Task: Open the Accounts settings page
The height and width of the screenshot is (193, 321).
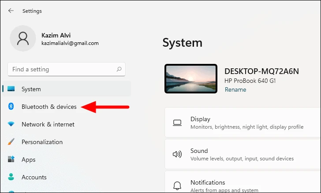Action: [x=67, y=177]
